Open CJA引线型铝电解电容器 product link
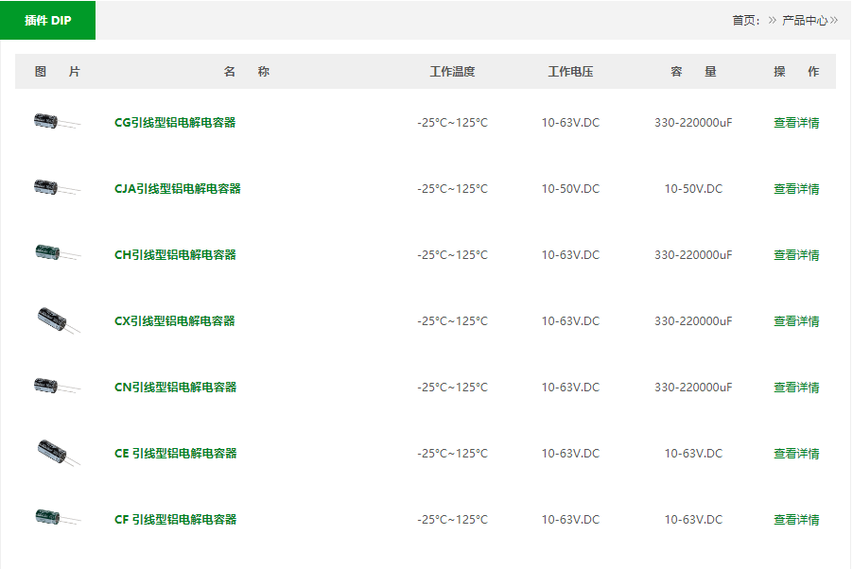The width and height of the screenshot is (853, 569). coord(178,189)
